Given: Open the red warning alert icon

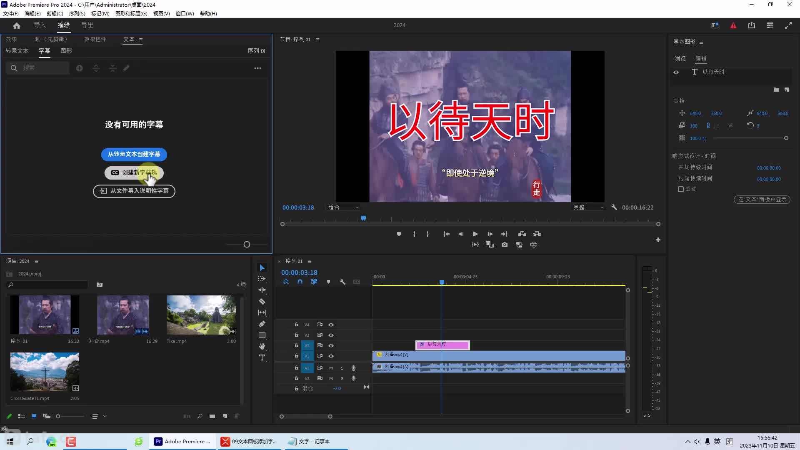Looking at the screenshot, I should coord(733,25).
